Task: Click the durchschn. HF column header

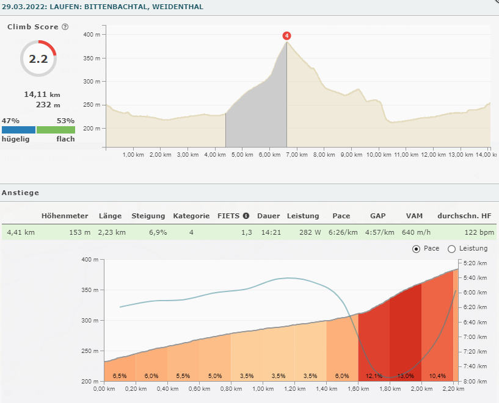Action: pyautogui.click(x=464, y=216)
